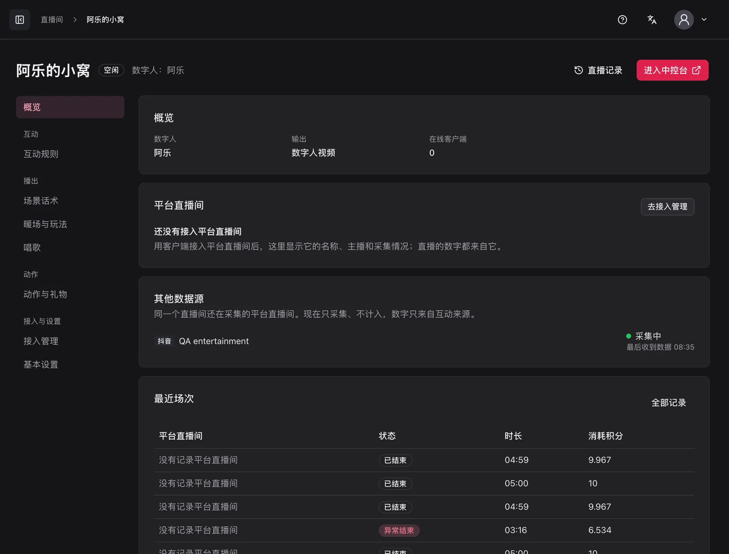Go to 直播间 breadcrumb
This screenshot has height=554, width=729.
click(51, 20)
